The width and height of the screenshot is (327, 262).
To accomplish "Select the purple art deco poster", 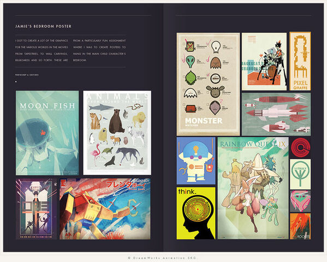I will pos(36,209).
